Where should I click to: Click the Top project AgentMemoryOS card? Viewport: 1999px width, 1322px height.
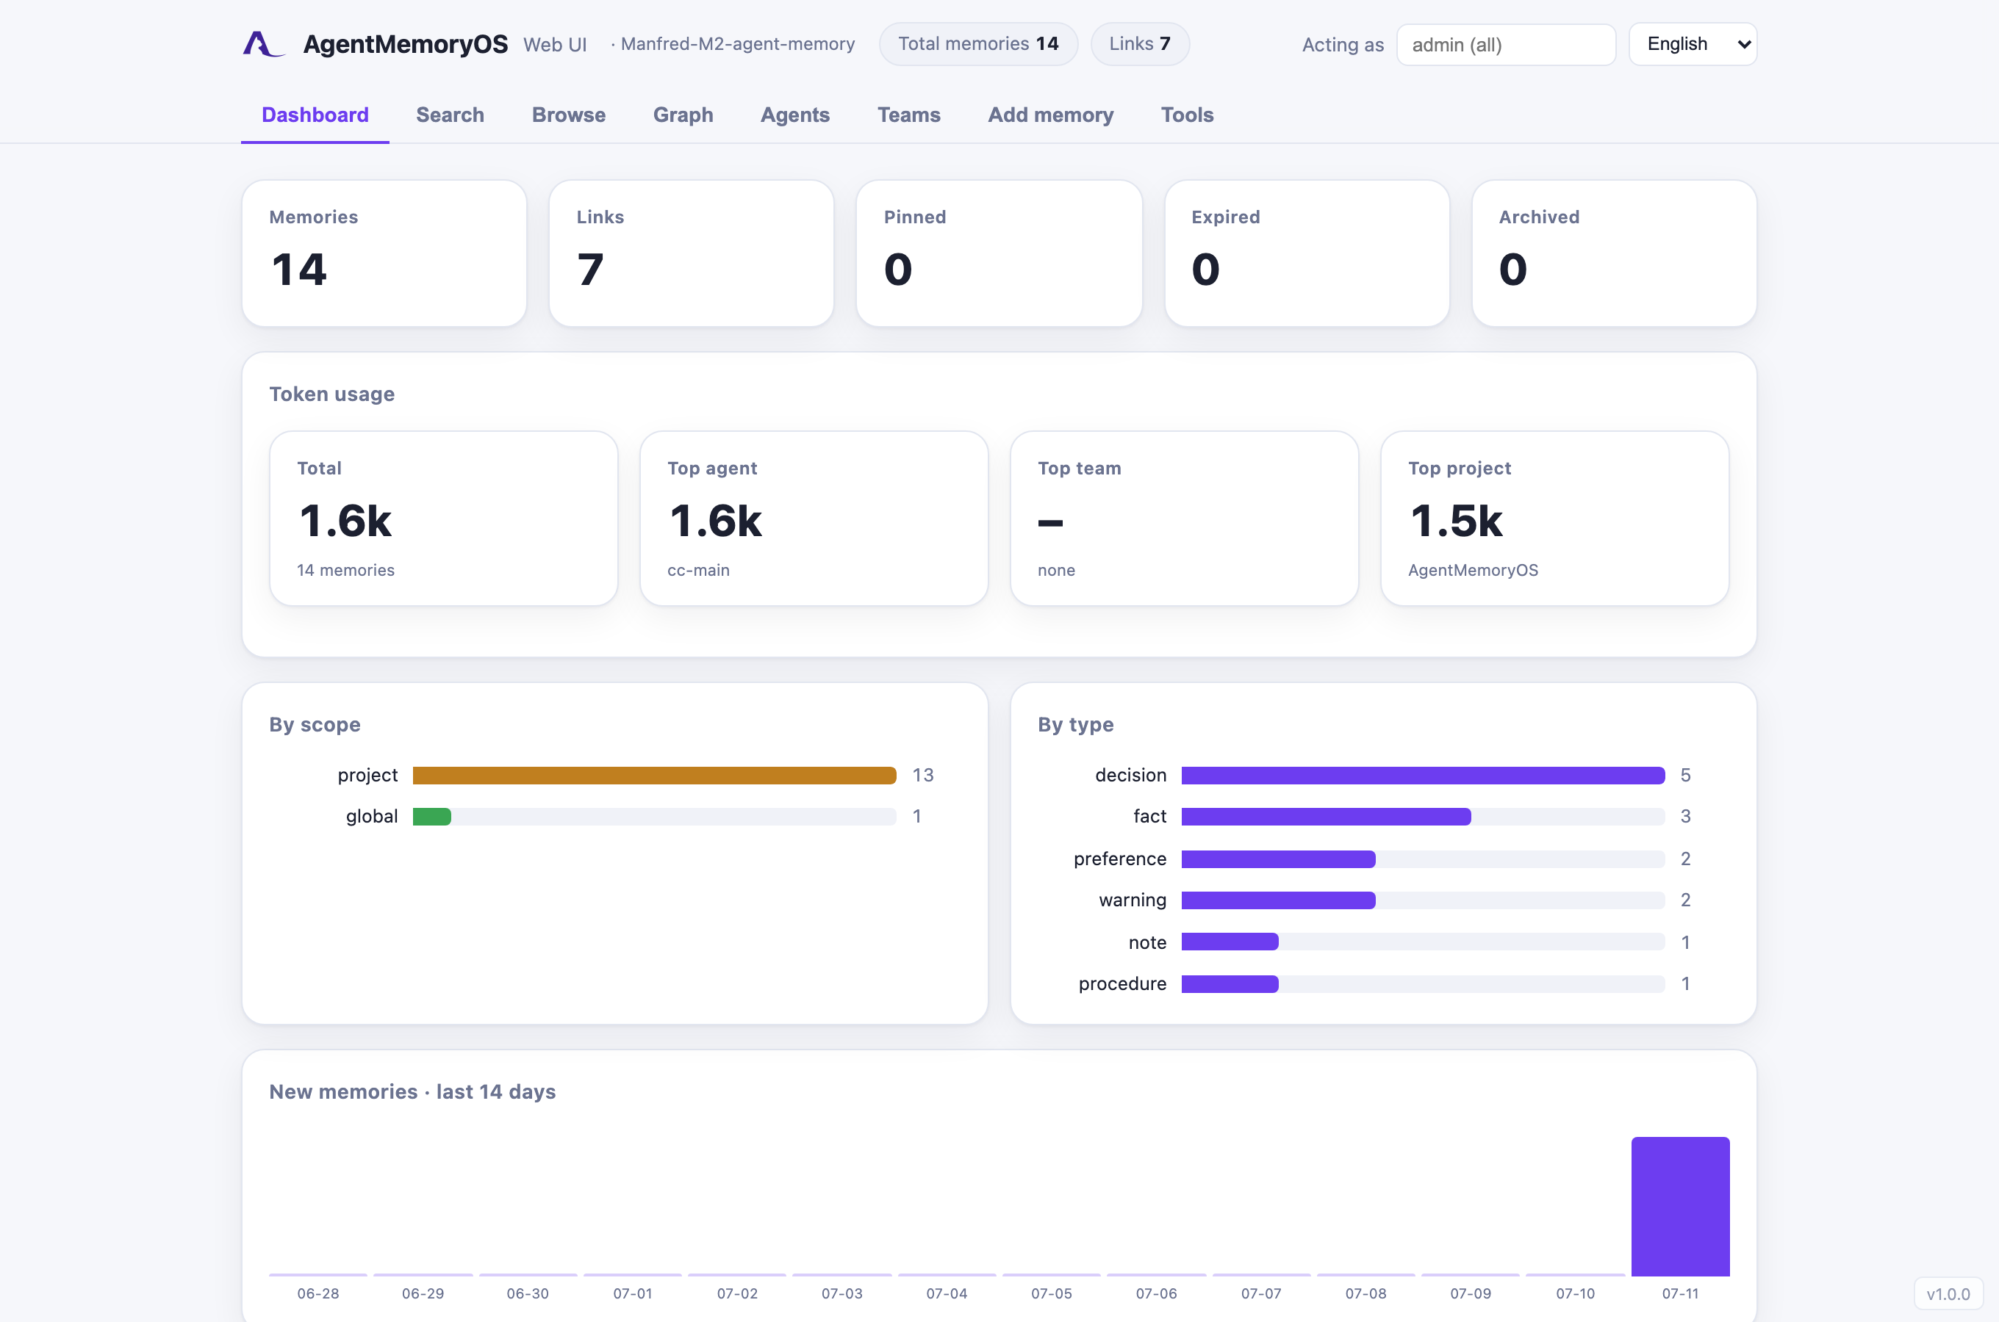(1554, 518)
